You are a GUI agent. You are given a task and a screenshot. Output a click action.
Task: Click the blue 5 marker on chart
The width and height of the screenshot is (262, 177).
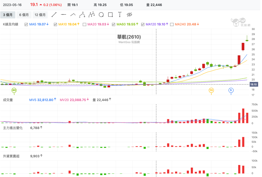click(231, 90)
